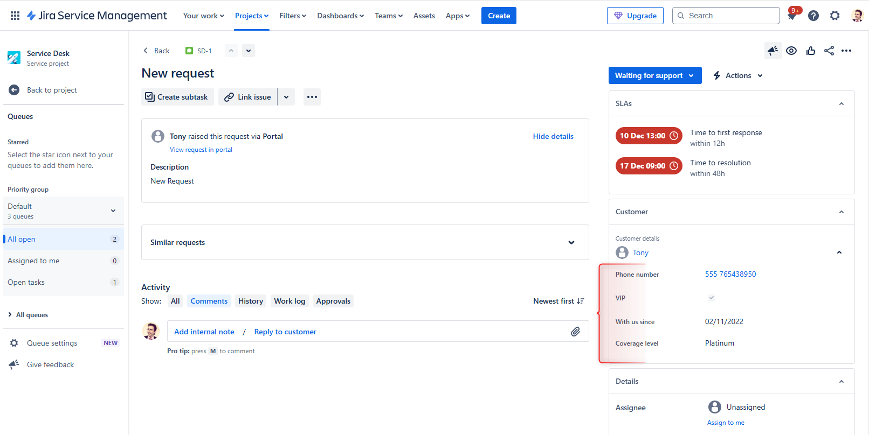
Task: Open the app switcher grid icon
Action: 15,16
